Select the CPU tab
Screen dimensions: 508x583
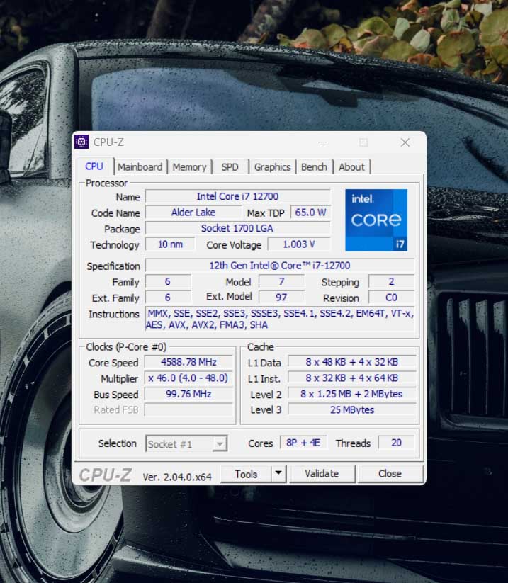click(94, 166)
